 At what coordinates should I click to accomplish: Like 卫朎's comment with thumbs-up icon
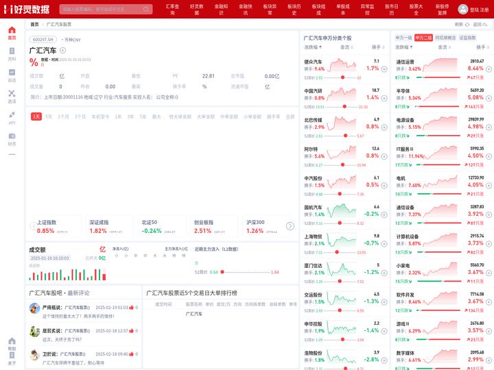click(131, 354)
